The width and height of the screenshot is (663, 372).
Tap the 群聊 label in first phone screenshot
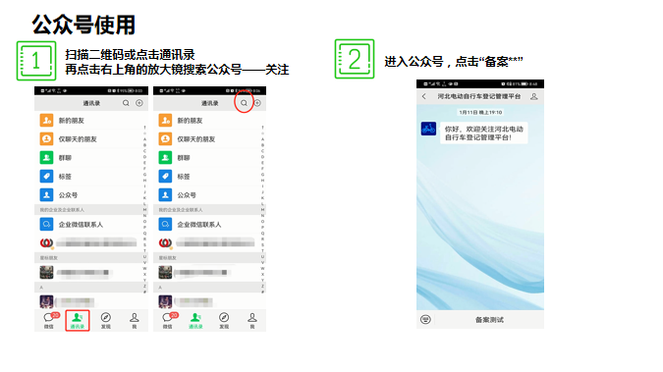65,158
